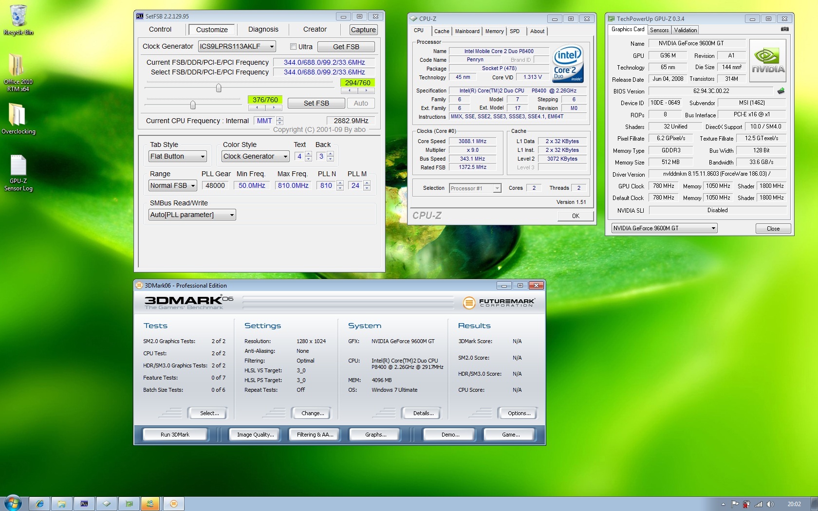The image size is (818, 511).
Task: Click Run 3DMark button
Action: tap(175, 435)
